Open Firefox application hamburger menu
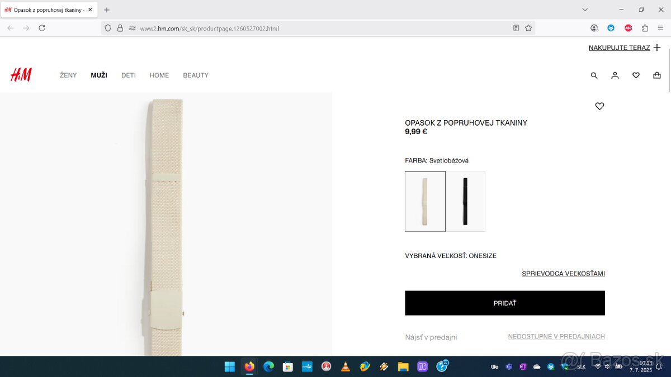 tap(660, 28)
